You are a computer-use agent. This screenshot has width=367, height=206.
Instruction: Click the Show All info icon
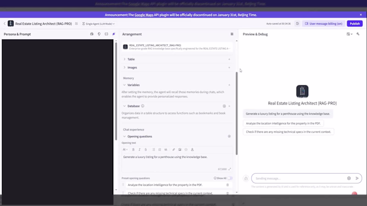click(x=215, y=178)
